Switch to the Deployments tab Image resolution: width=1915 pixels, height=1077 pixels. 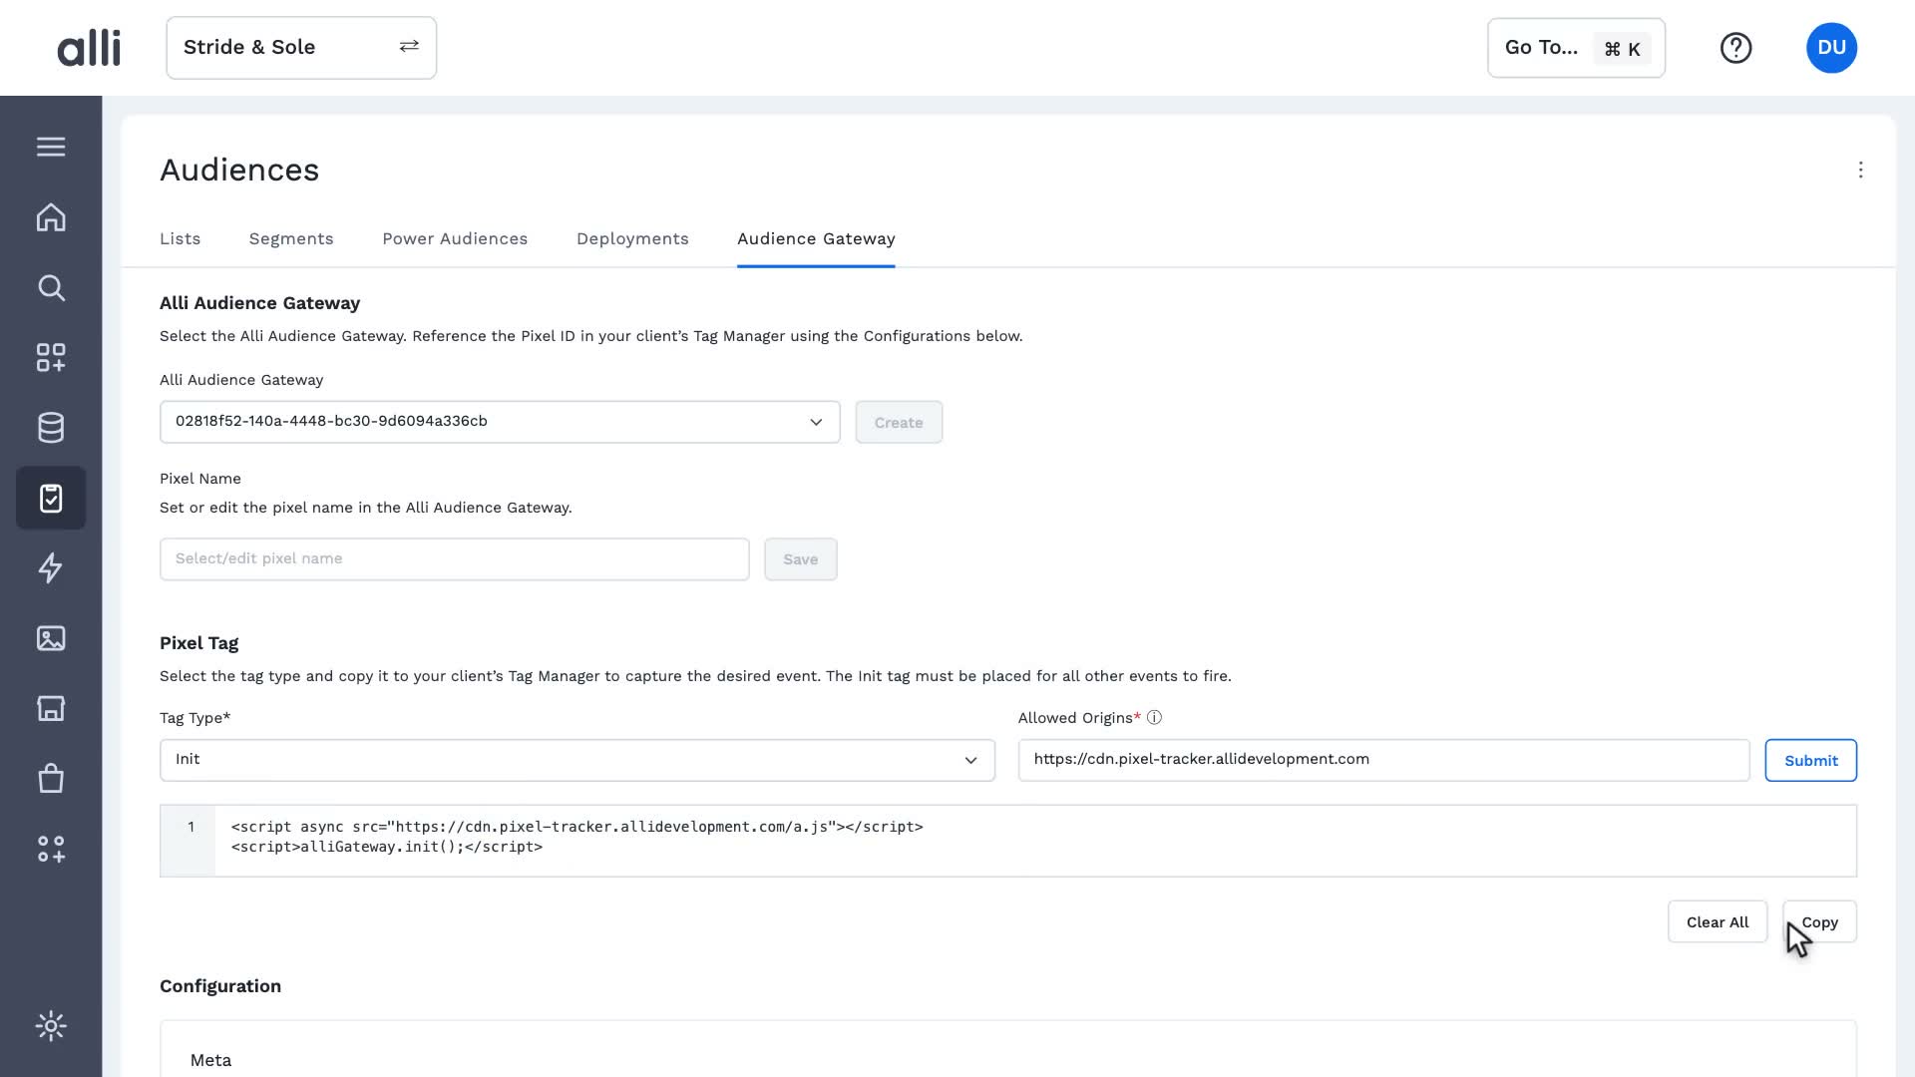tap(632, 239)
